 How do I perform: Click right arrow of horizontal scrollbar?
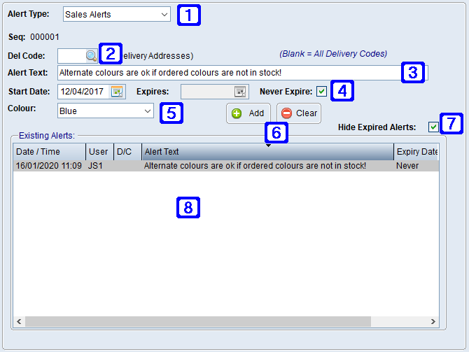click(x=434, y=321)
